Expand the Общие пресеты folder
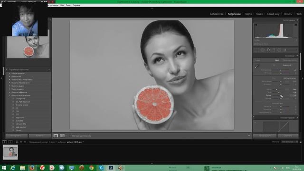304x171 pixels. tap(9, 73)
